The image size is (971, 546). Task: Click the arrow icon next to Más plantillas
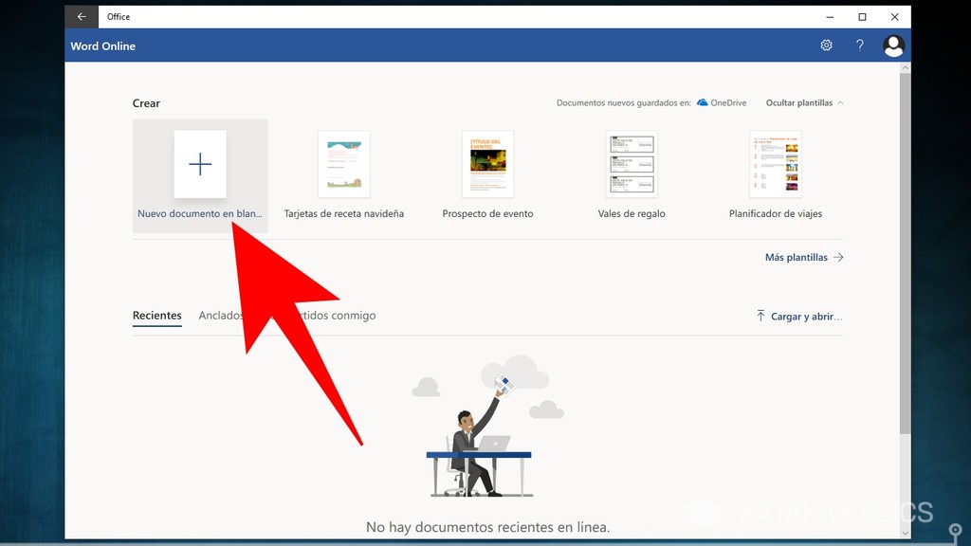point(838,257)
